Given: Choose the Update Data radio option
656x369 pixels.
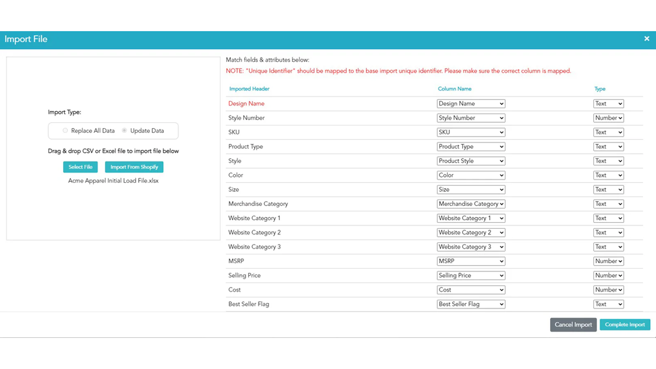Looking at the screenshot, I should [124, 130].
